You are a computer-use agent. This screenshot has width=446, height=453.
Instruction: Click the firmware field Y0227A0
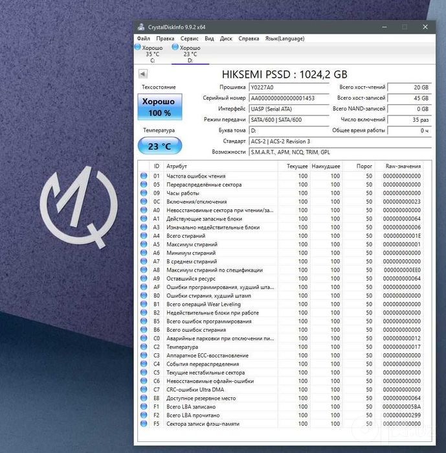coord(289,87)
